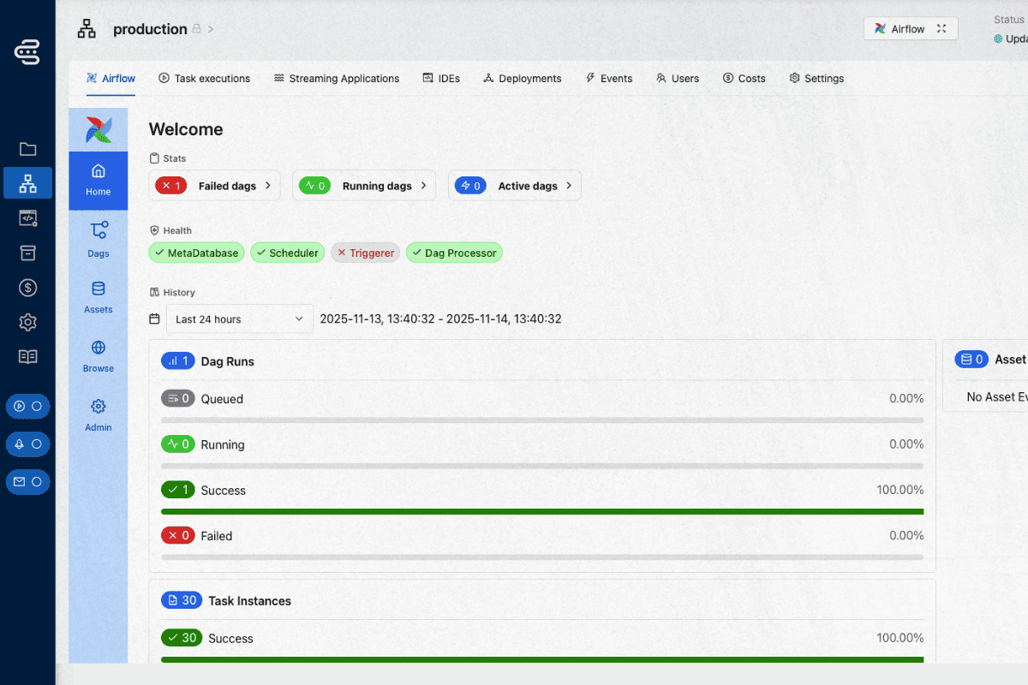Open the Assets section in Airflow sidebar

coord(98,297)
